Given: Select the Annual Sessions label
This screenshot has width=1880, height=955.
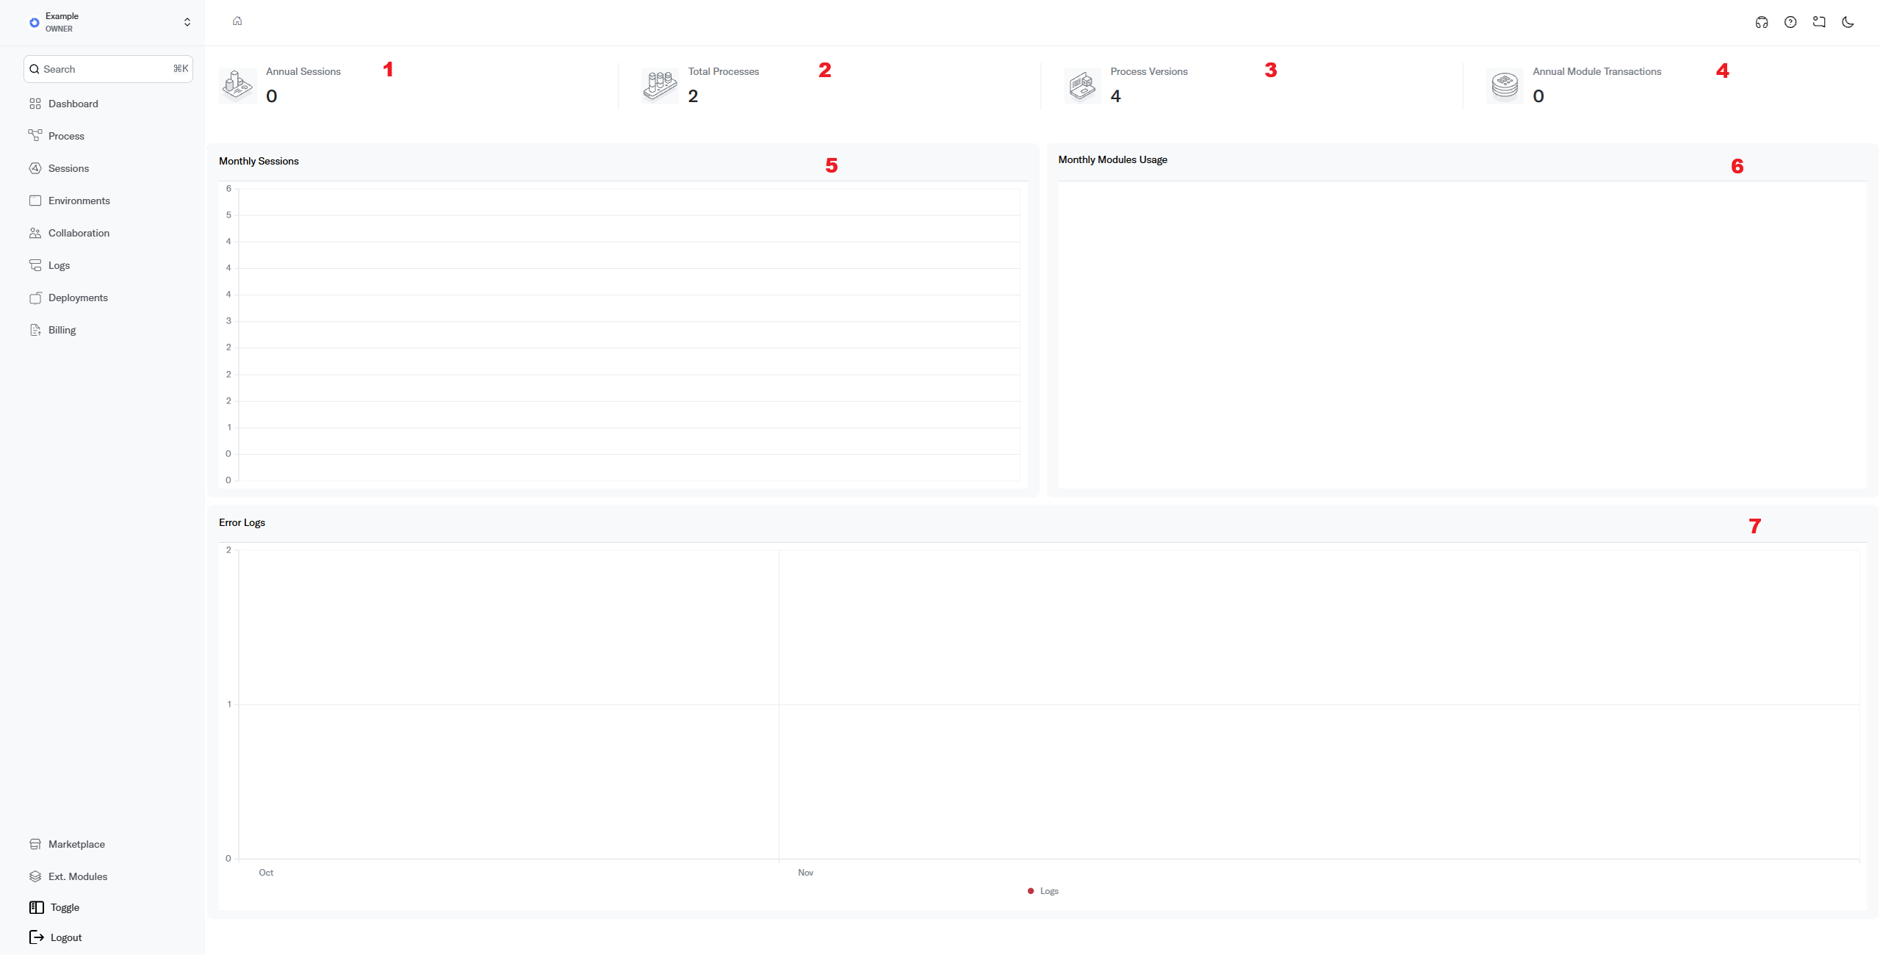Looking at the screenshot, I should click(303, 71).
